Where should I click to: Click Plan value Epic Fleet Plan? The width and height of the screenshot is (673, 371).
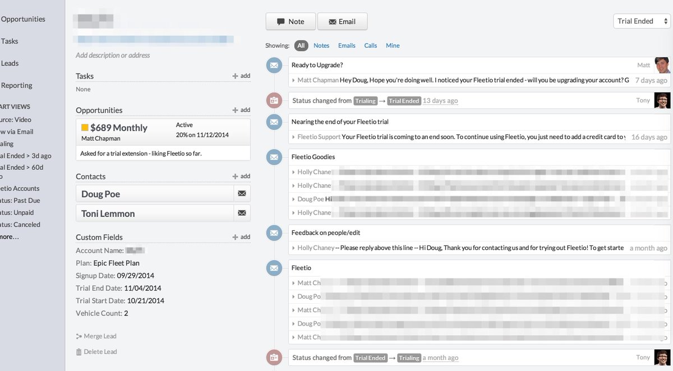click(117, 263)
